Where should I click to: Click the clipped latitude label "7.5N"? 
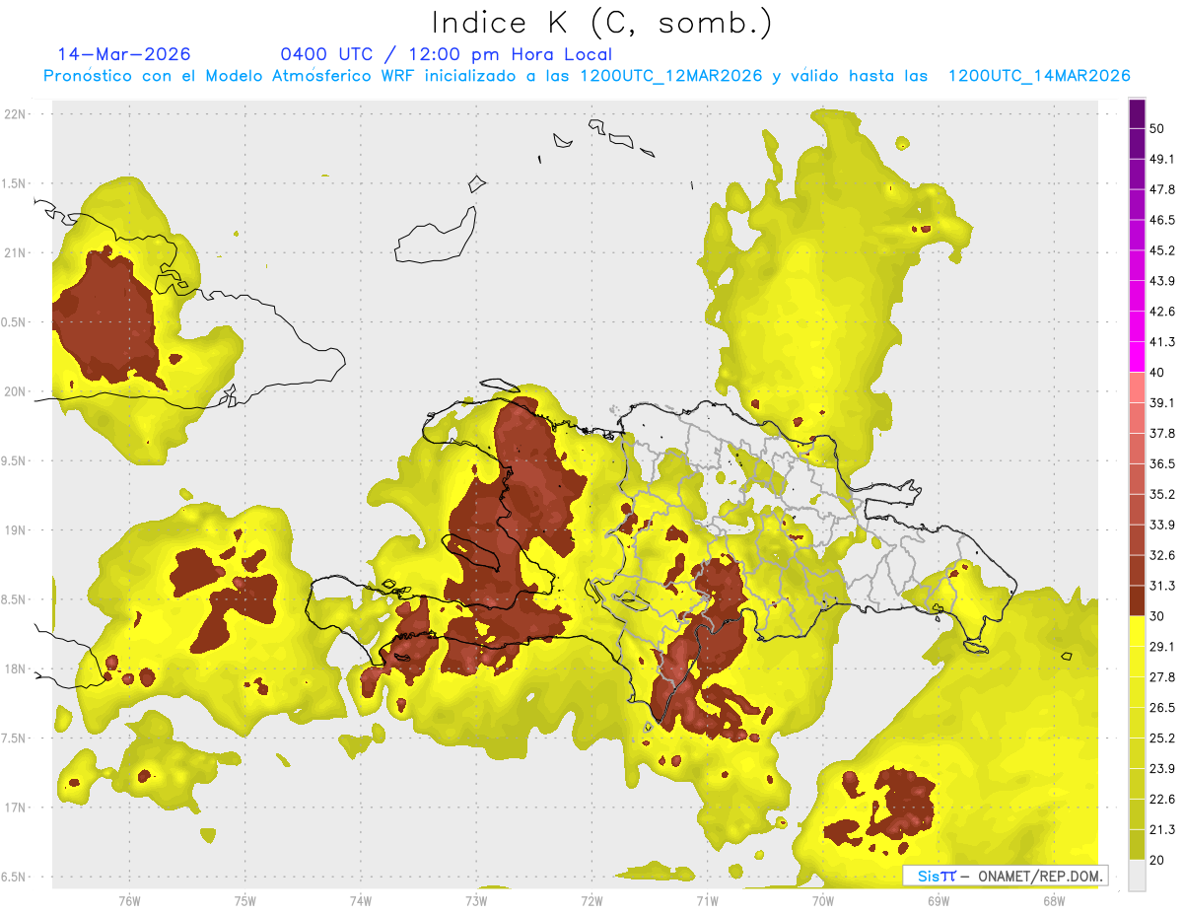[14, 738]
